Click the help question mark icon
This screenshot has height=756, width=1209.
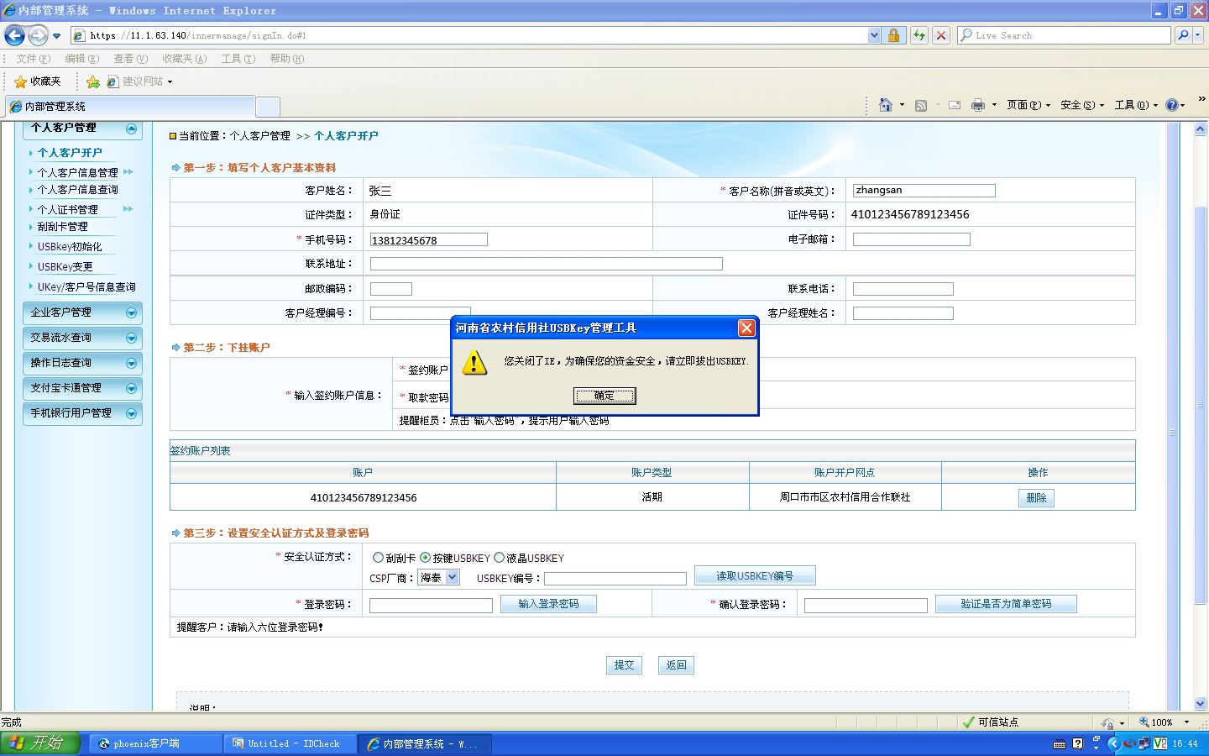point(1172,105)
